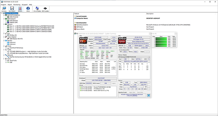Screen dimensions: 218x116
Task: Open the Samsung memory module dropdown
Action: coord(134,57)
